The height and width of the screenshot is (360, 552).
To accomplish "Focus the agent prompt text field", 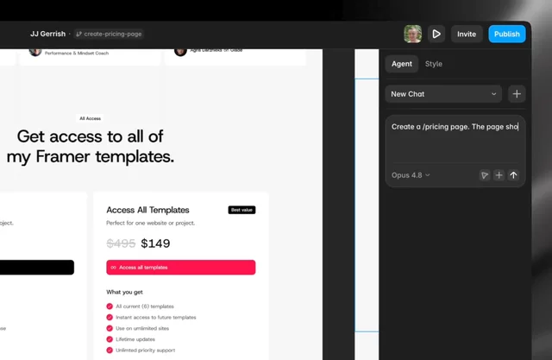I will point(455,141).
